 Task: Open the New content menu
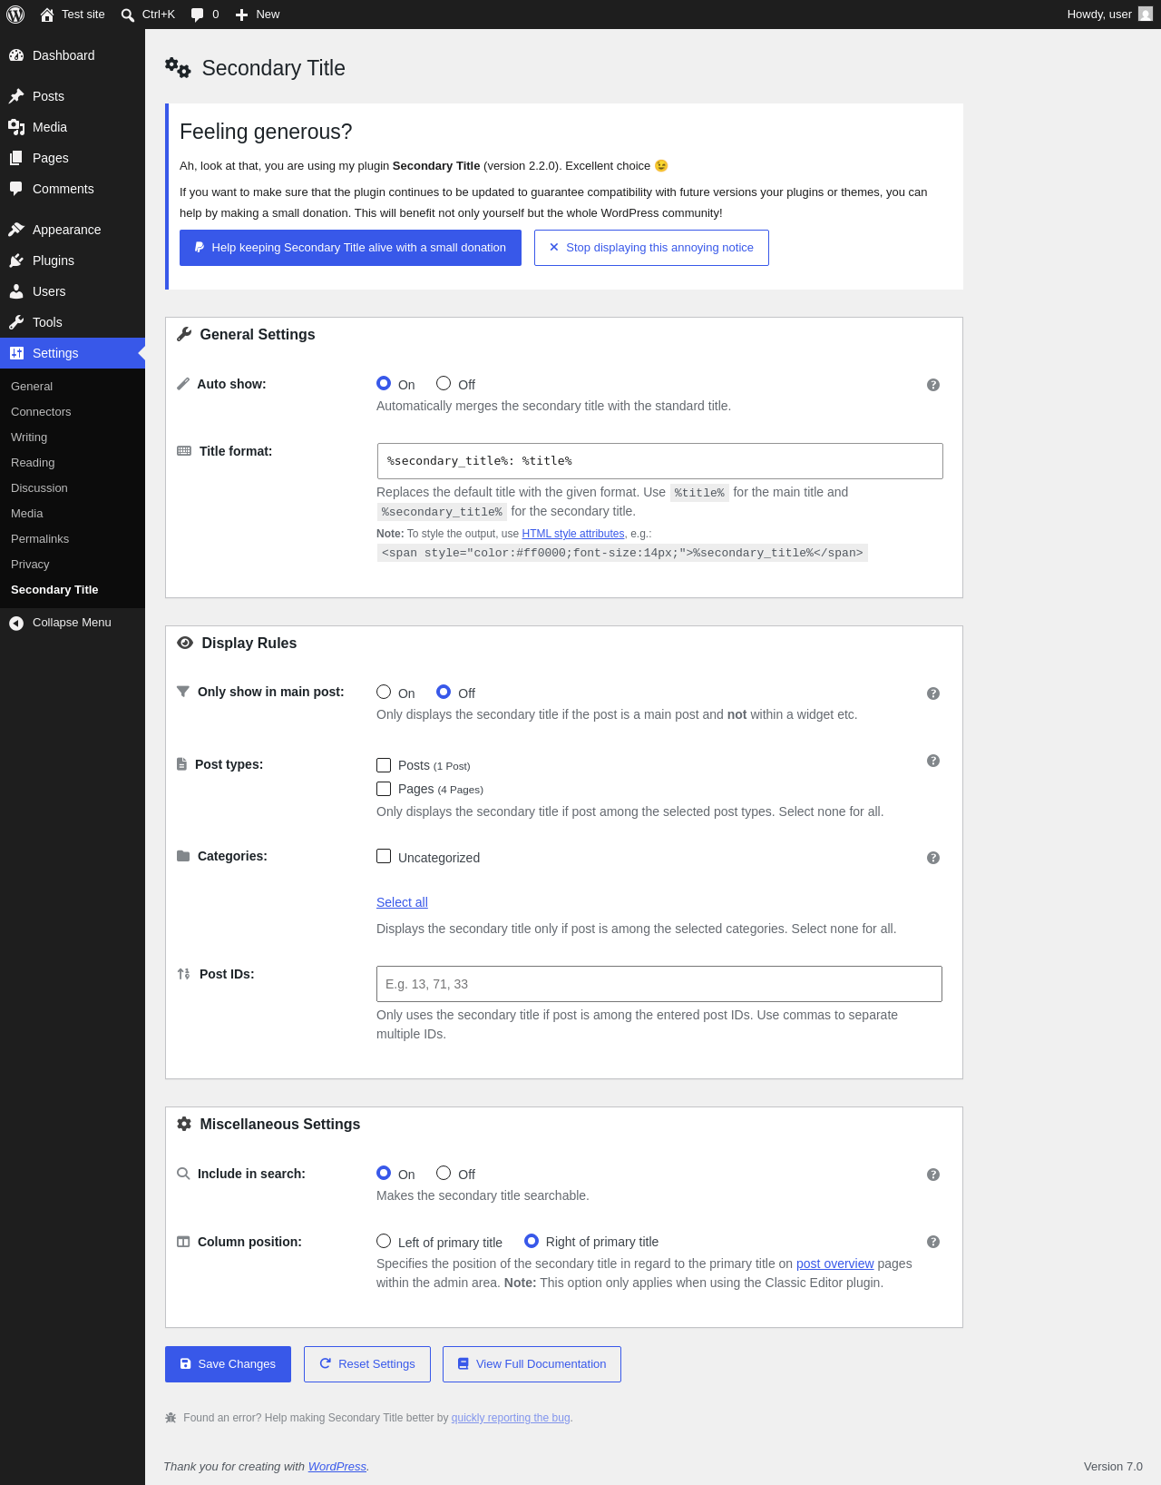[x=258, y=15]
